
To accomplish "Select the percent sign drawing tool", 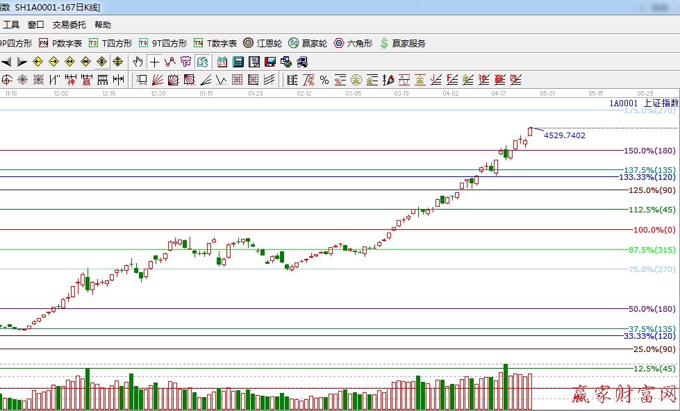I will (x=324, y=80).
